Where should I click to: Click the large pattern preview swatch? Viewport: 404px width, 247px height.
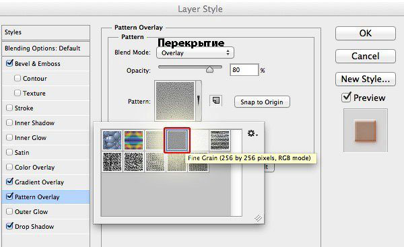point(175,101)
